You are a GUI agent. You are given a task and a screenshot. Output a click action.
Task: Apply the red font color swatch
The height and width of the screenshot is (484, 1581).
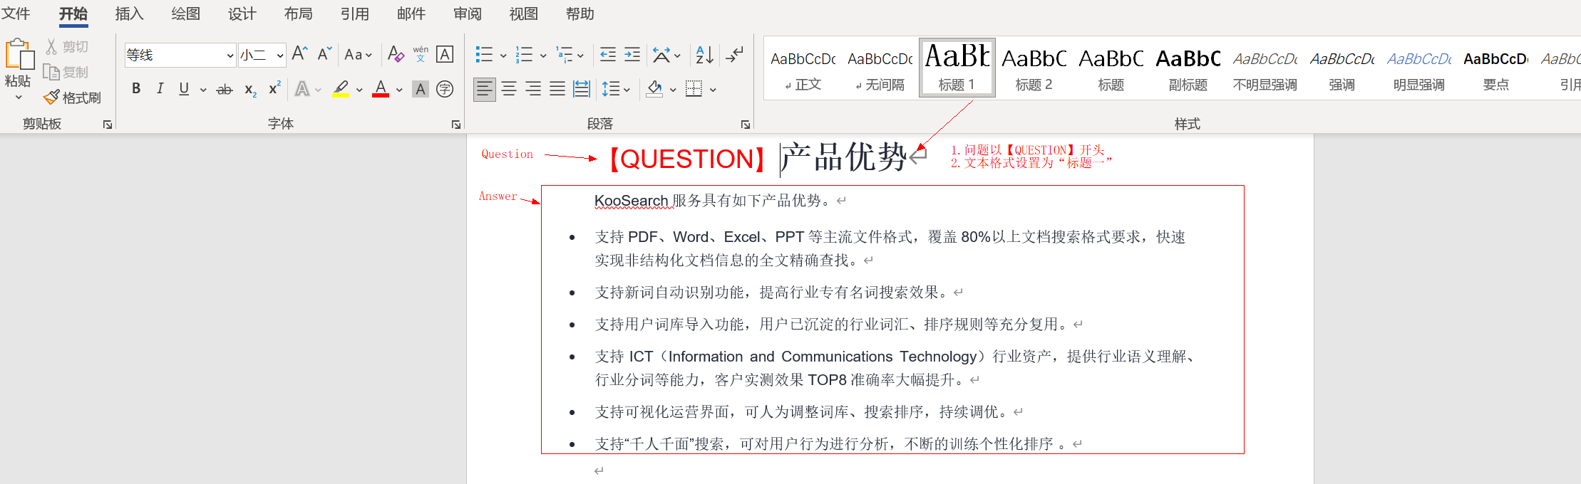(x=381, y=89)
